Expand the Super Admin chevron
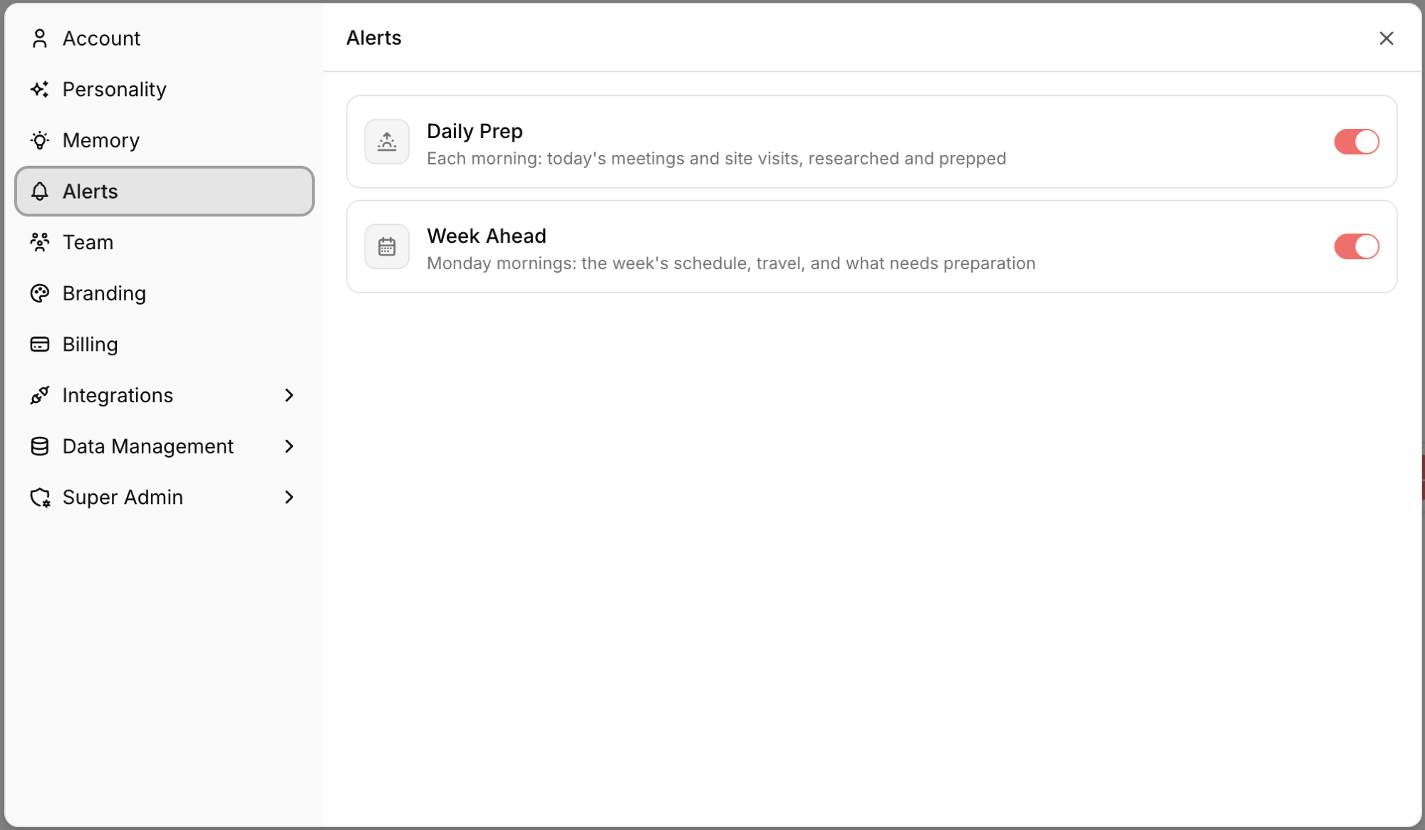 [289, 498]
